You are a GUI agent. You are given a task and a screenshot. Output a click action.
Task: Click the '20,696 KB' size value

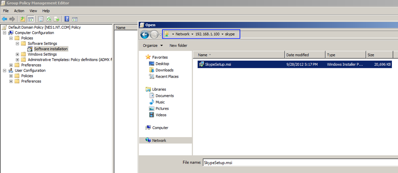click(x=382, y=65)
